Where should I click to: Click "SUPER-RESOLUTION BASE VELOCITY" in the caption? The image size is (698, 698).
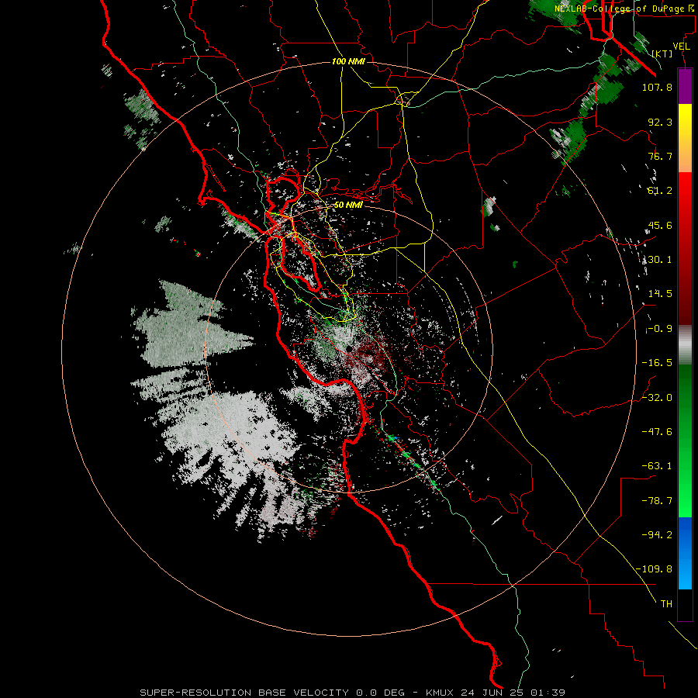click(x=244, y=693)
